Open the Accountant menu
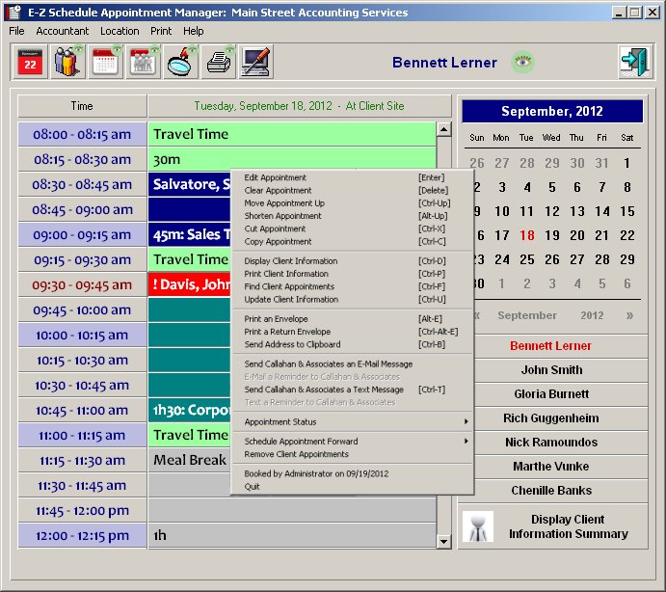The height and width of the screenshot is (592, 666). coord(63,31)
